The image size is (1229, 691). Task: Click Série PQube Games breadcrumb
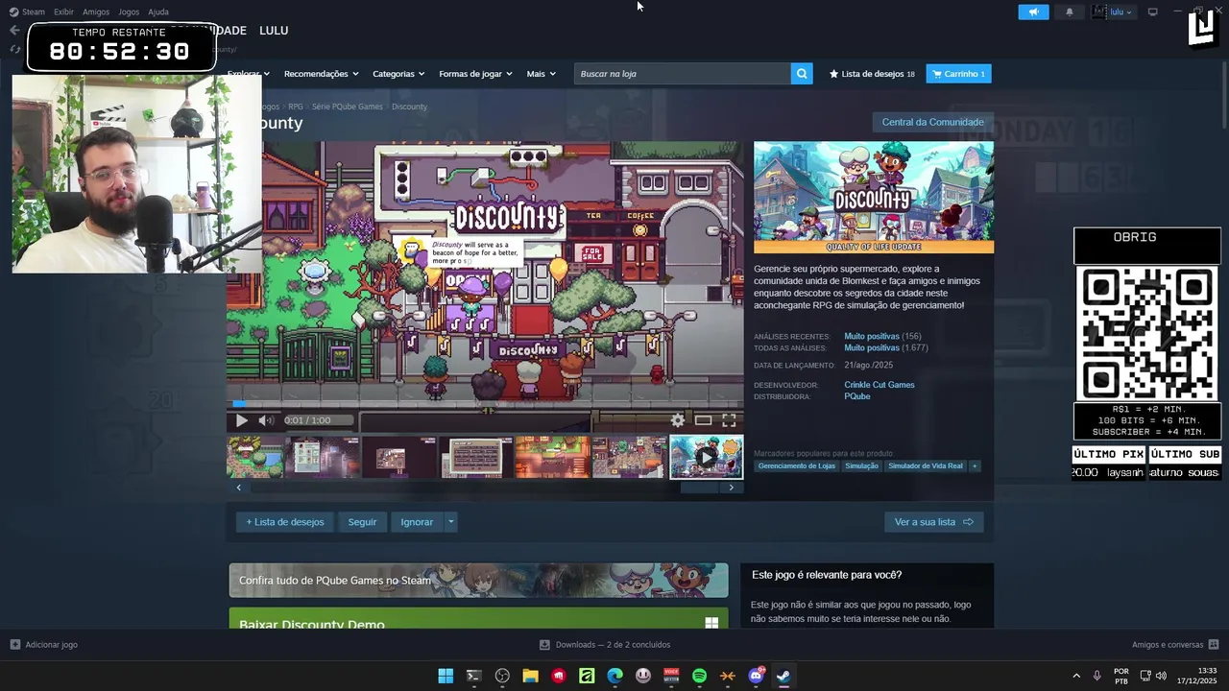[x=348, y=107]
